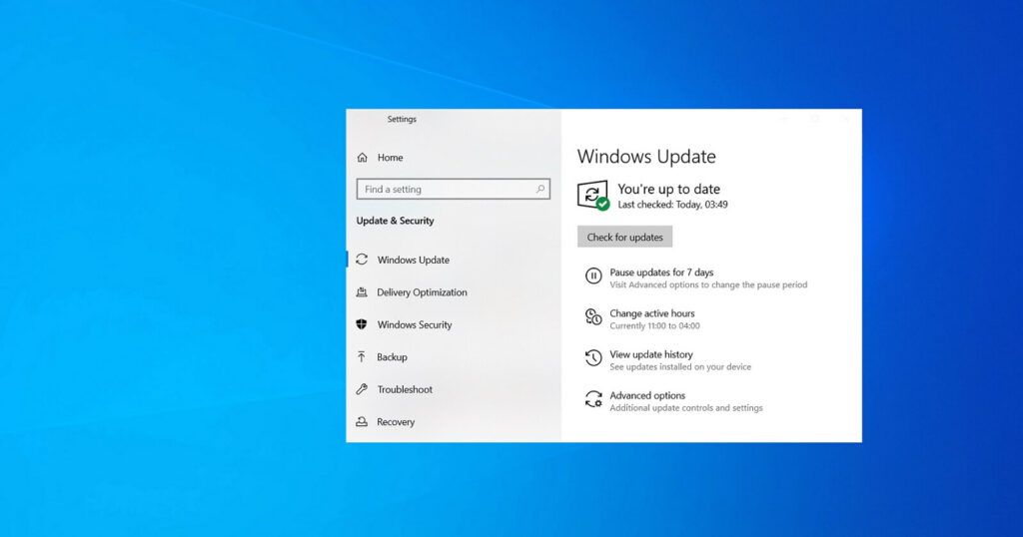Click the Windows Update sync arrows sidebar icon
This screenshot has height=537, width=1023.
pyautogui.click(x=362, y=260)
